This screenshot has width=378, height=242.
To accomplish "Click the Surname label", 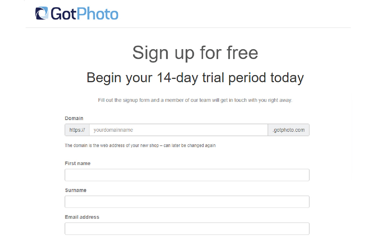I will (x=76, y=190).
